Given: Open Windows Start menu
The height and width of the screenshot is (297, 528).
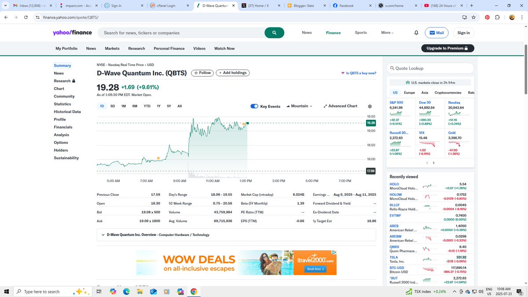Looking at the screenshot, I should [x=7, y=291].
